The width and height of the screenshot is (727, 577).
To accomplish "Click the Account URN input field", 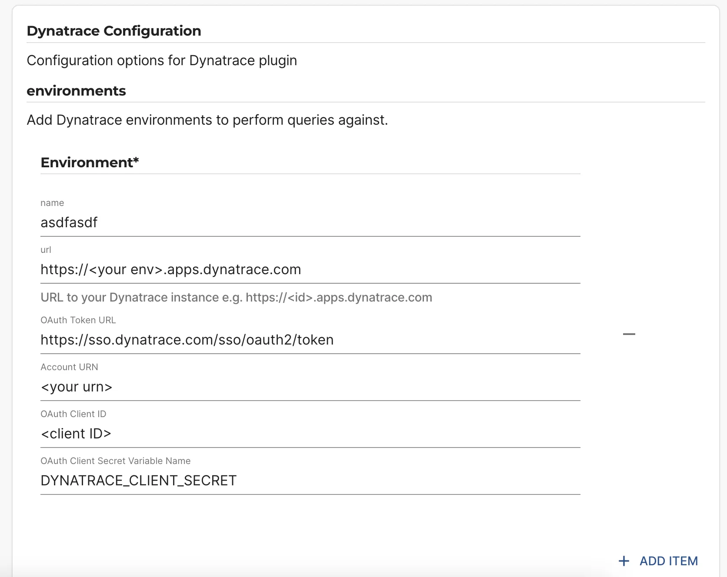I will pos(310,387).
